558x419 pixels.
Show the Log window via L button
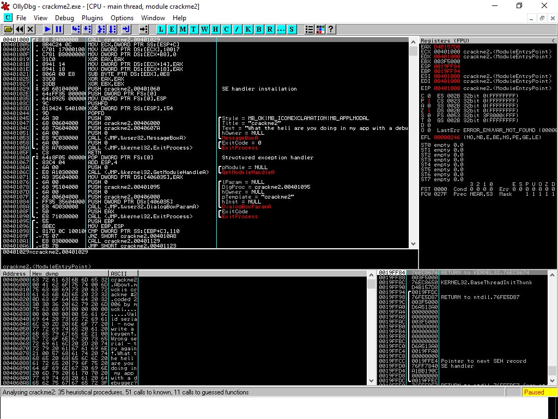(161, 29)
